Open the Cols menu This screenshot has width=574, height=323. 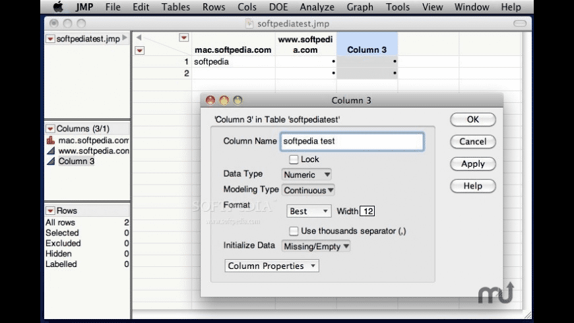coord(247,7)
